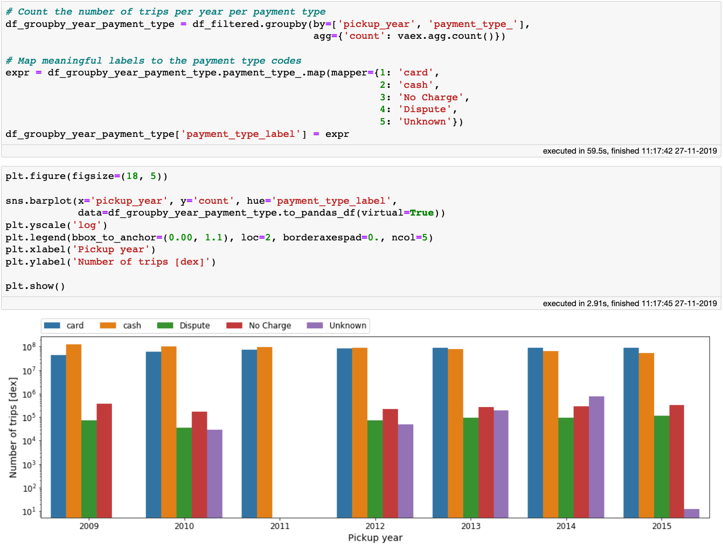Click the 'executed in 59.5s' status text
The image size is (723, 546).
tap(630, 151)
